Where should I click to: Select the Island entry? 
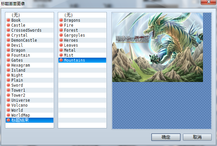29,70
